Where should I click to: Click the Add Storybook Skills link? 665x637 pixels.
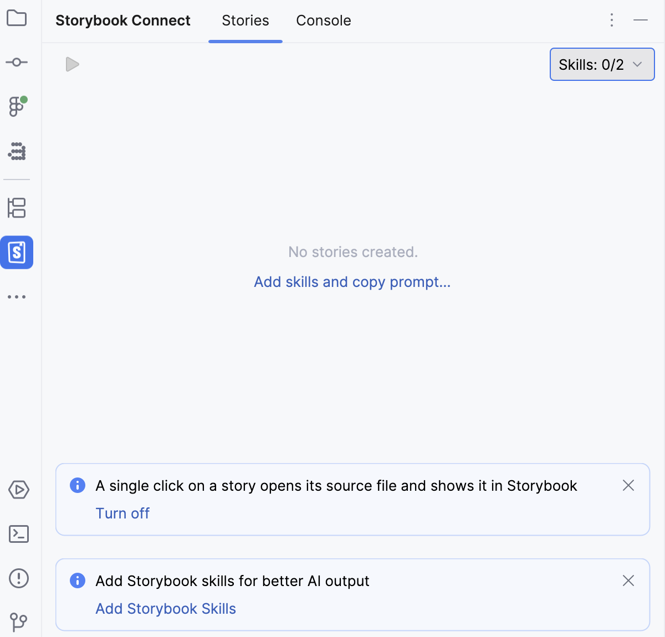[166, 609]
